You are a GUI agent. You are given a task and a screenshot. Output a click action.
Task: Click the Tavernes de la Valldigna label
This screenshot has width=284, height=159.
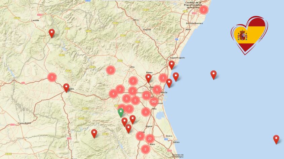click(178, 156)
